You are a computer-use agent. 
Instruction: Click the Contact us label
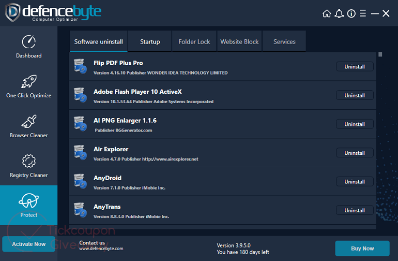pyautogui.click(x=92, y=243)
